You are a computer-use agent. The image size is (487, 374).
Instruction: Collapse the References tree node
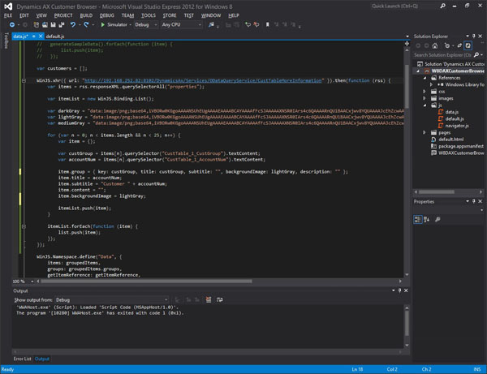[425, 78]
